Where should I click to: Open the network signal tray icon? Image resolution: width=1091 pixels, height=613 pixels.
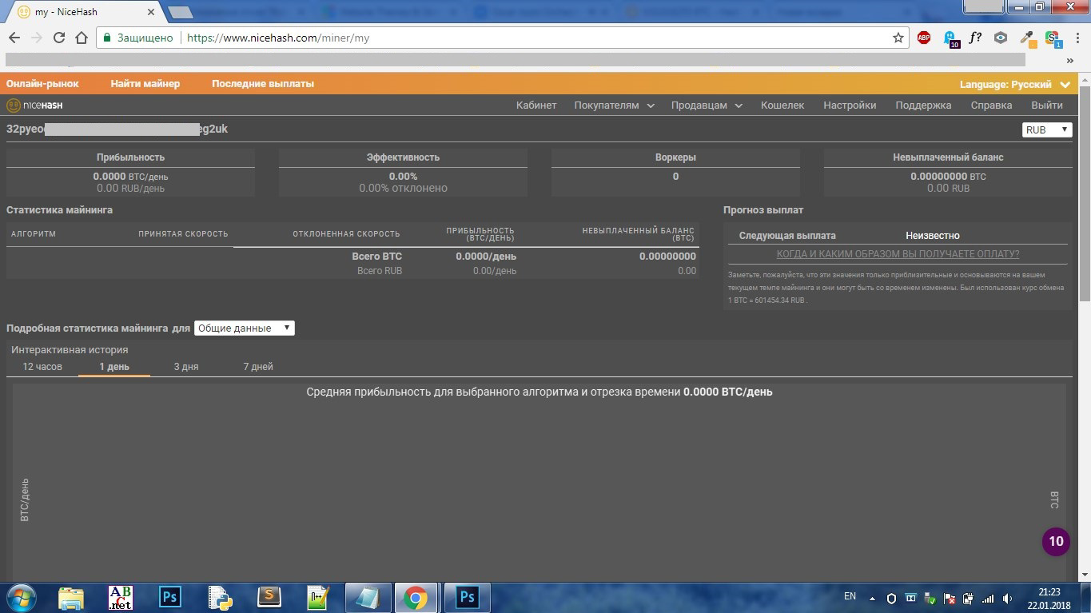988,598
